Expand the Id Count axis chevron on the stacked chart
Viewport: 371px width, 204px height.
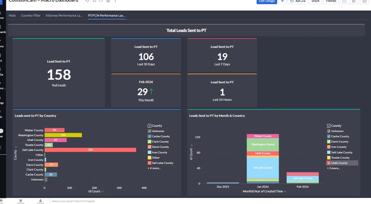tap(191, 145)
